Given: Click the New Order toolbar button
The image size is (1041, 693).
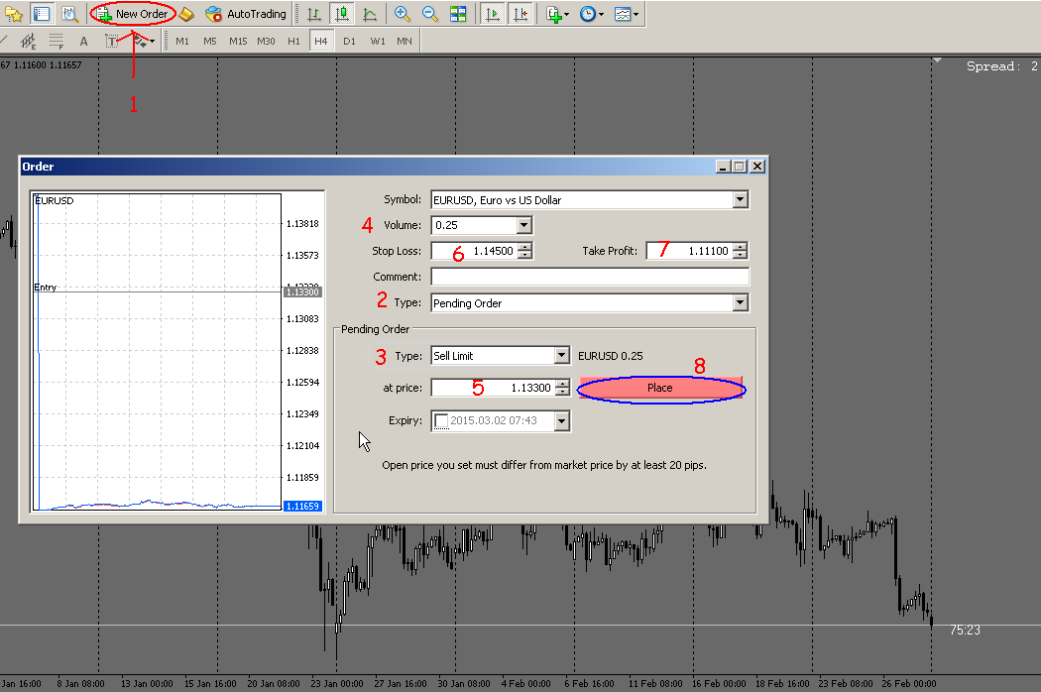Looking at the screenshot, I should click(x=133, y=14).
